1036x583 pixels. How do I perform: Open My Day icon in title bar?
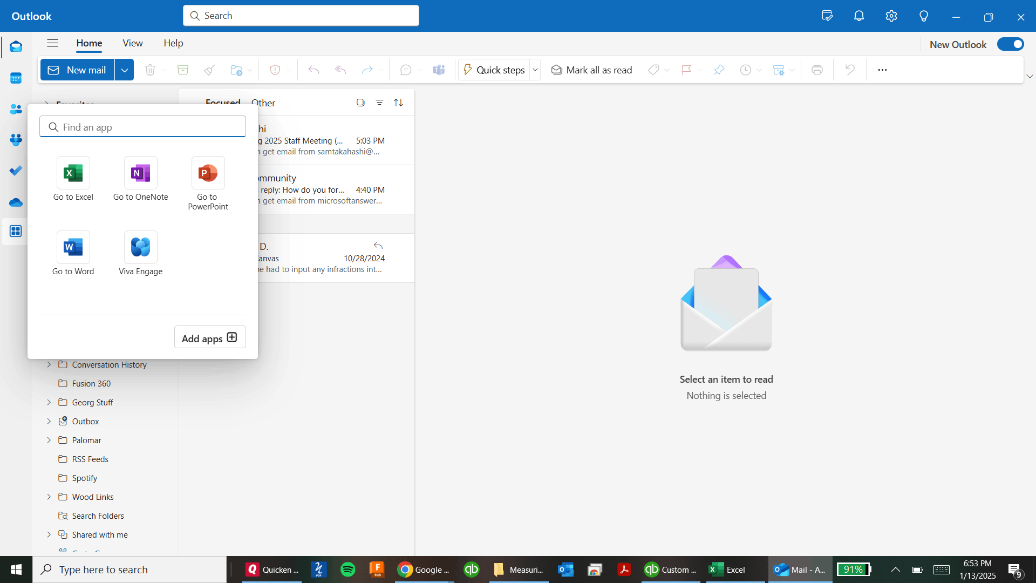pyautogui.click(x=827, y=16)
